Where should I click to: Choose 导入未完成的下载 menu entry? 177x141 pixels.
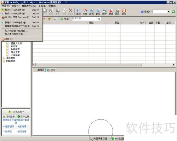(x=22, y=34)
